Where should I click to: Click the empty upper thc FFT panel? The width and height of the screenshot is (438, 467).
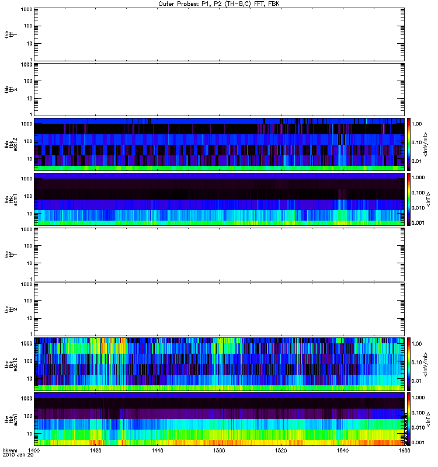tap(220, 255)
